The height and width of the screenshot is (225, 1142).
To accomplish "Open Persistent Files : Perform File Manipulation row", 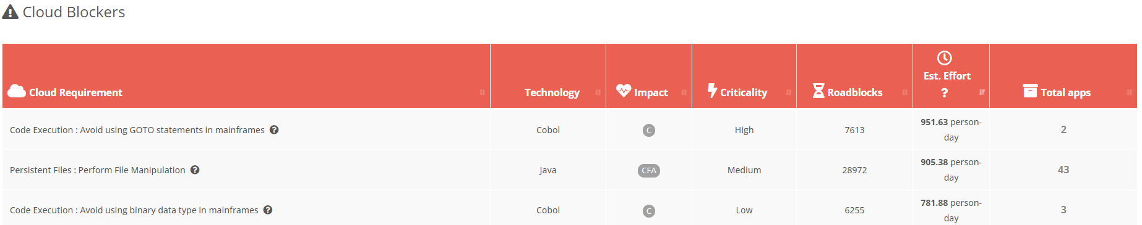I will click(x=570, y=170).
